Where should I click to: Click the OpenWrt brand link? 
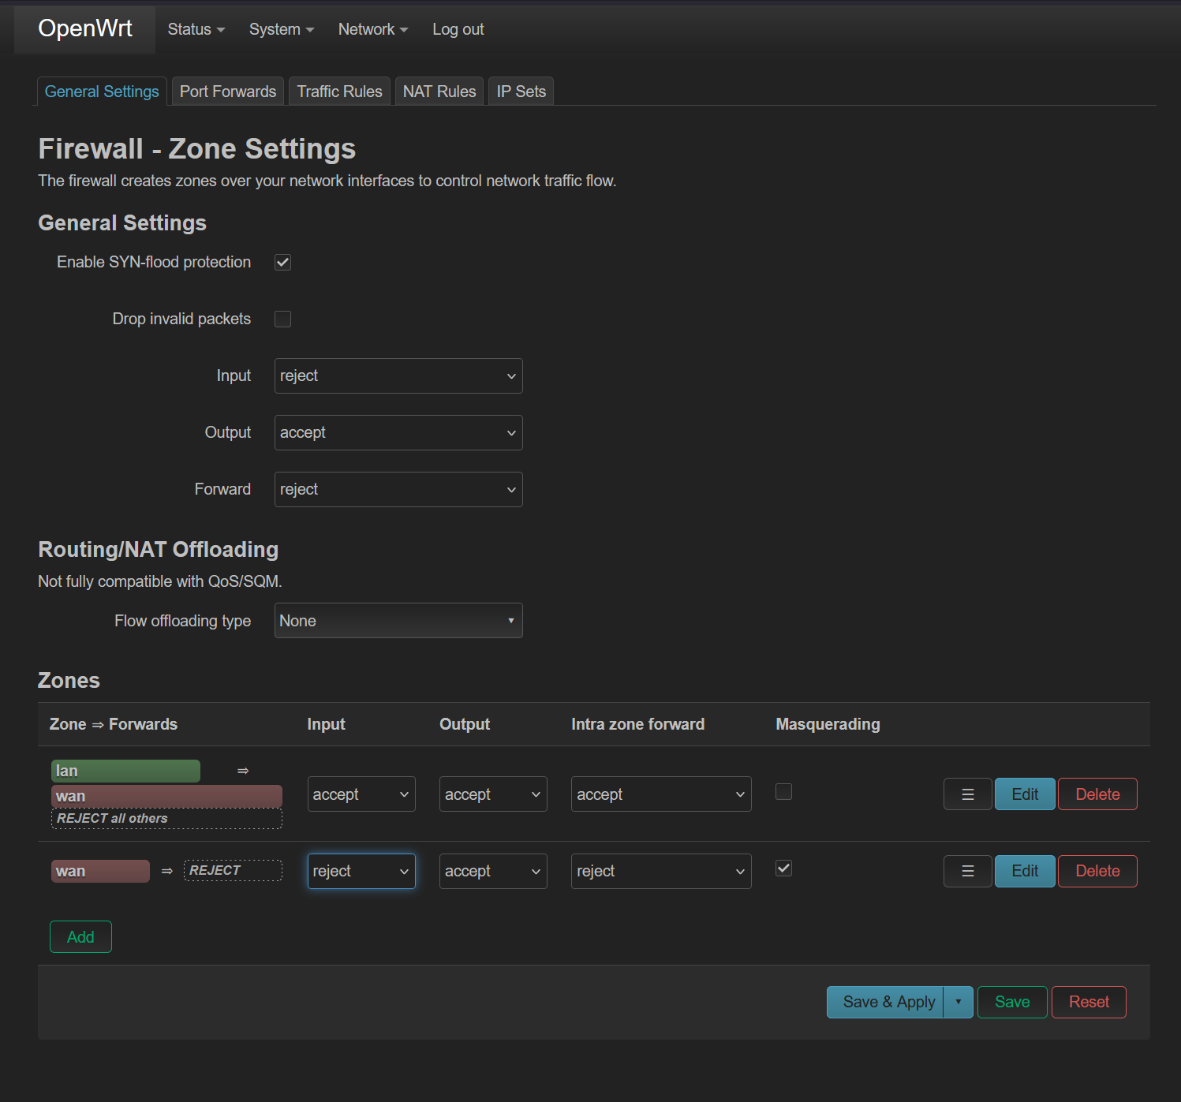pos(85,28)
